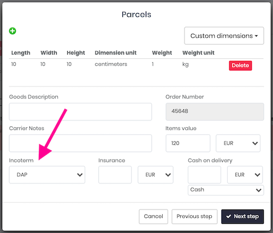This screenshot has height=233, width=273.
Task: Open the Custom dimensions dropdown
Action: pos(224,36)
